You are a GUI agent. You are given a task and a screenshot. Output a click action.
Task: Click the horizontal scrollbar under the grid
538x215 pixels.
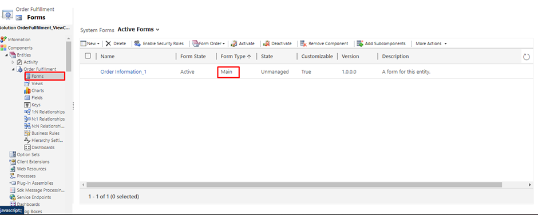pyautogui.click(x=294, y=185)
